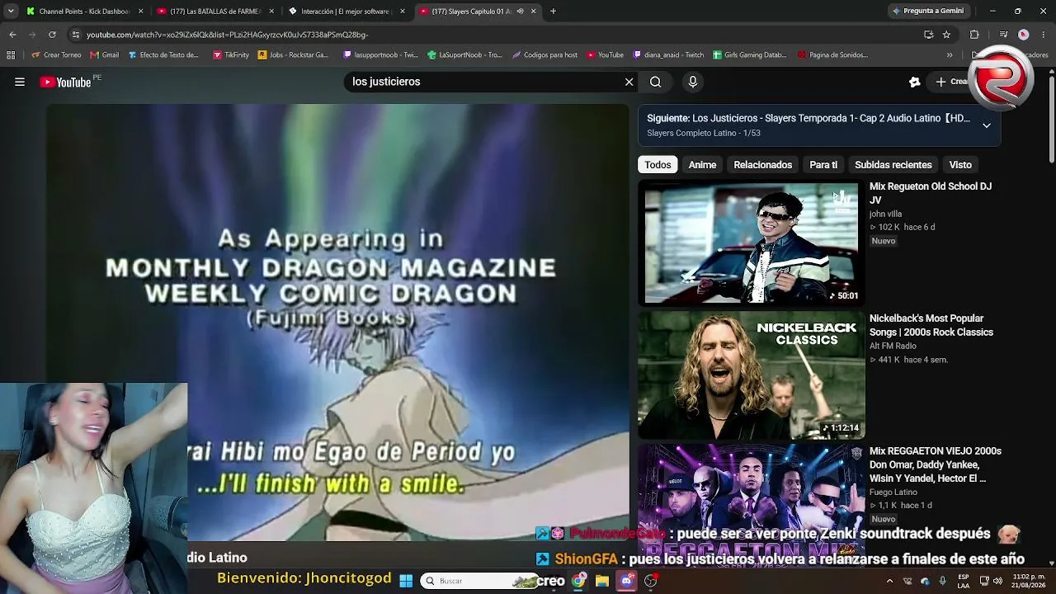Viewport: 1056px width, 594px height.
Task: Open File Explorer from the taskbar
Action: (x=602, y=581)
